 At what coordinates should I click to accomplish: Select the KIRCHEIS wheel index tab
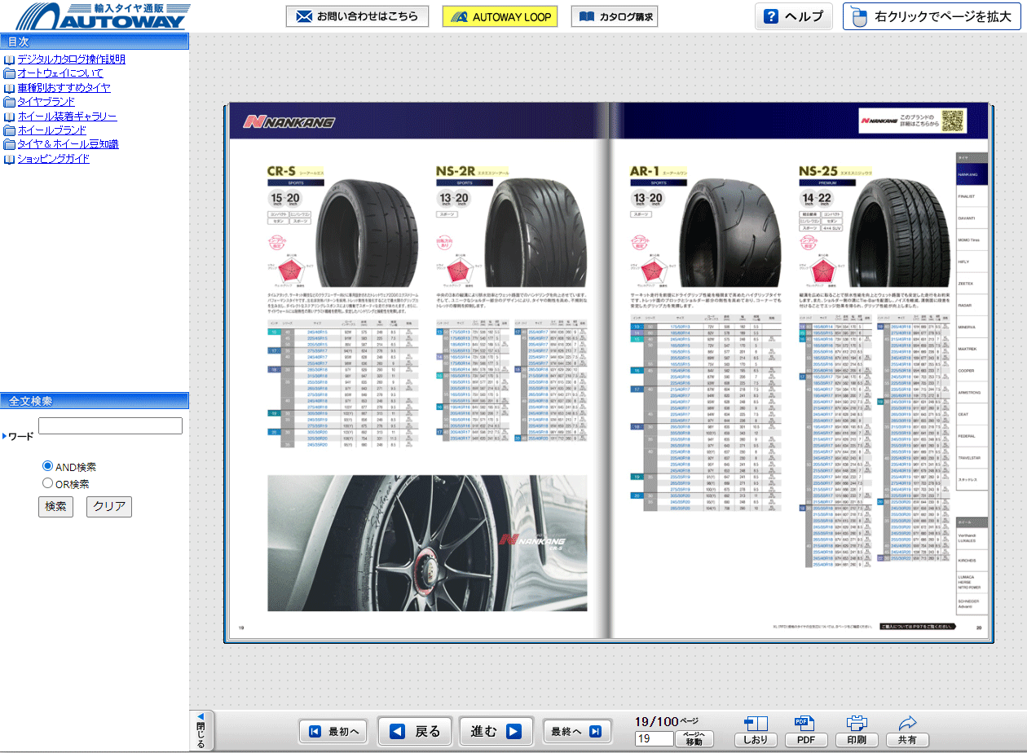[972, 561]
